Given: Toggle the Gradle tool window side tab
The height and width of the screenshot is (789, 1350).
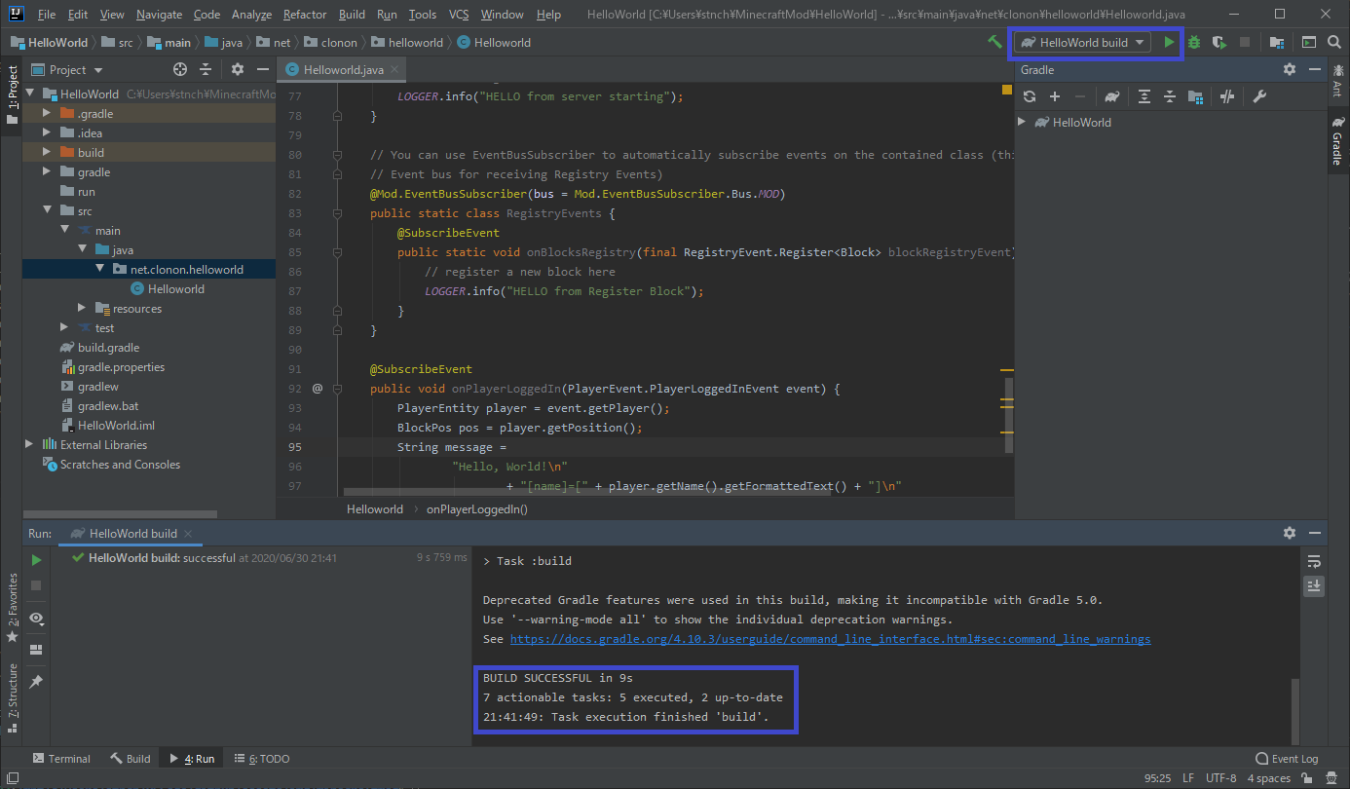Looking at the screenshot, I should [x=1337, y=140].
